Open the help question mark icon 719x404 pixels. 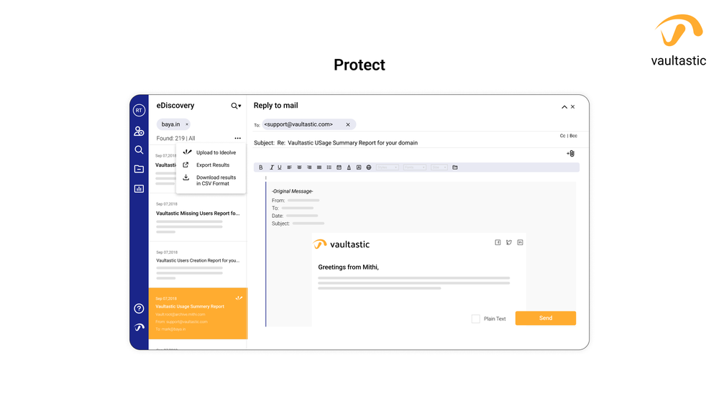coord(139,308)
